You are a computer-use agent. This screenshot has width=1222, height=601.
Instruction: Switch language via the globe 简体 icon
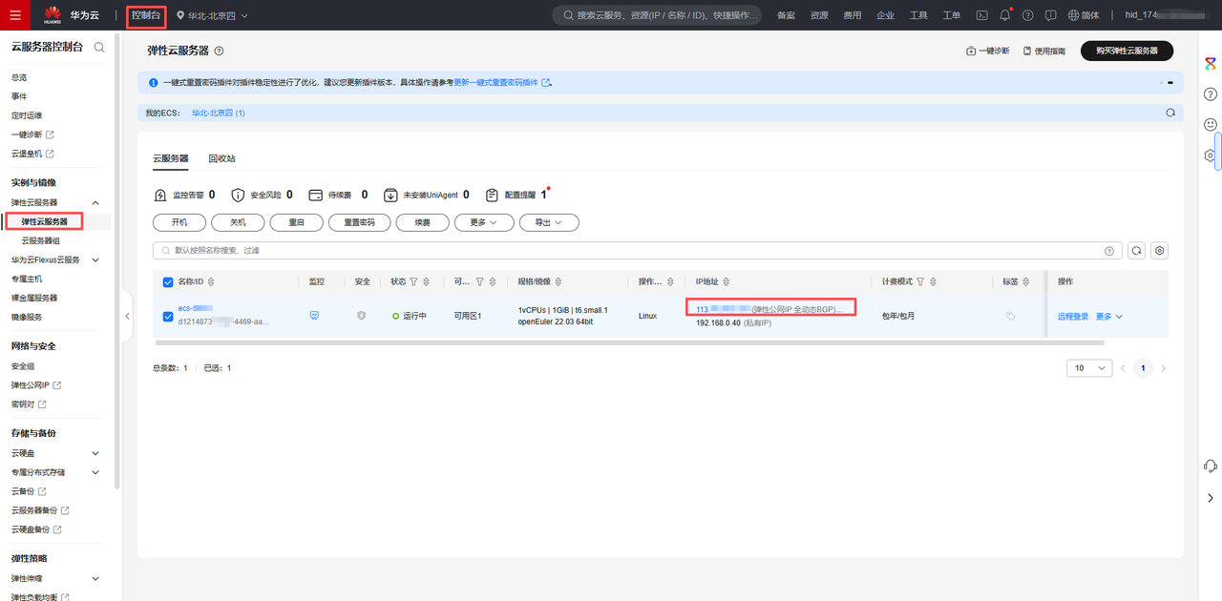pos(1084,15)
